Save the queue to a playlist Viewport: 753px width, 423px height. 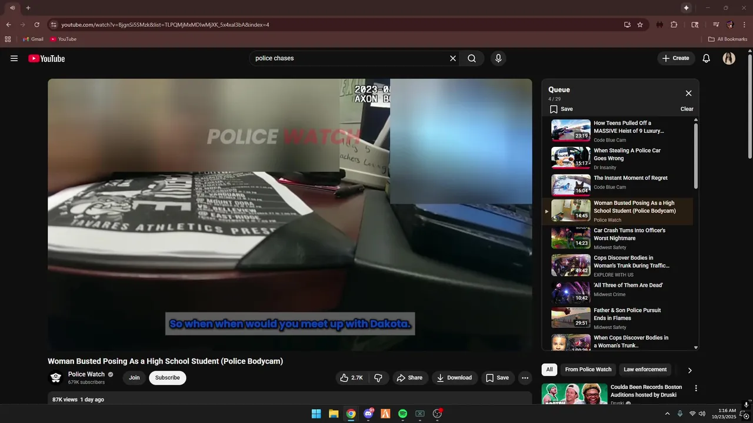561,109
